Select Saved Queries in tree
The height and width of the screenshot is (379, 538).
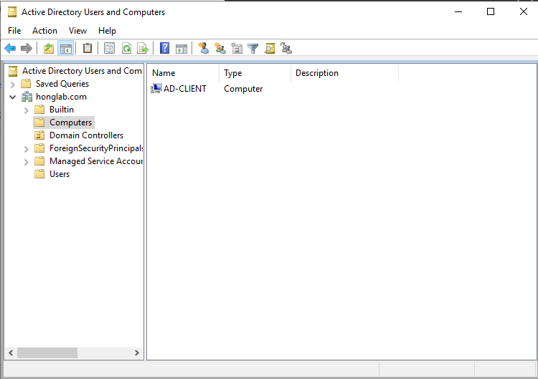tap(62, 84)
